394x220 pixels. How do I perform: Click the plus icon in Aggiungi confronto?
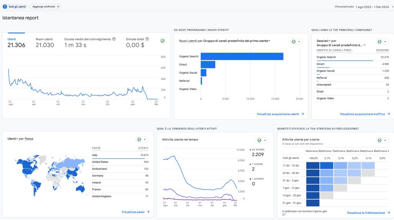coord(58,7)
